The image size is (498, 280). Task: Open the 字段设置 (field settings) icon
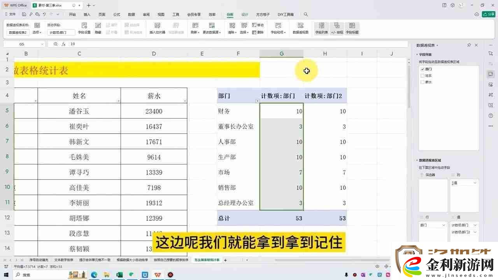85,27
